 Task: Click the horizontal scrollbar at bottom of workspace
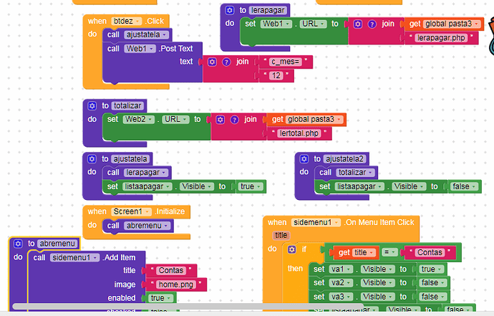(x=188, y=307)
